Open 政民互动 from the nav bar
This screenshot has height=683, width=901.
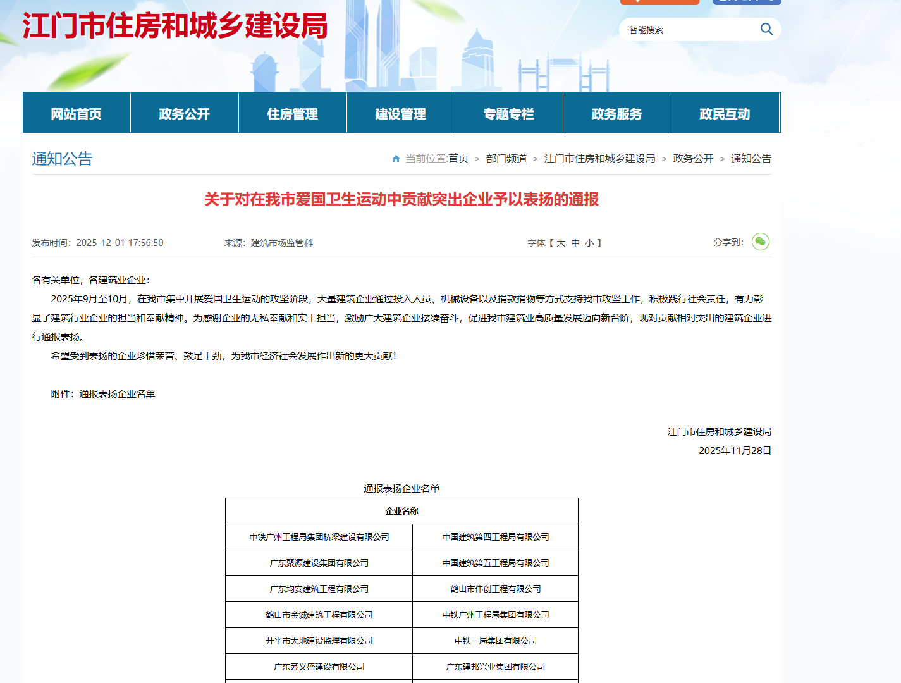click(x=725, y=114)
